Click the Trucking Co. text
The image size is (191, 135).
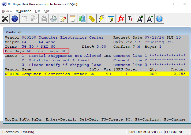point(159,42)
